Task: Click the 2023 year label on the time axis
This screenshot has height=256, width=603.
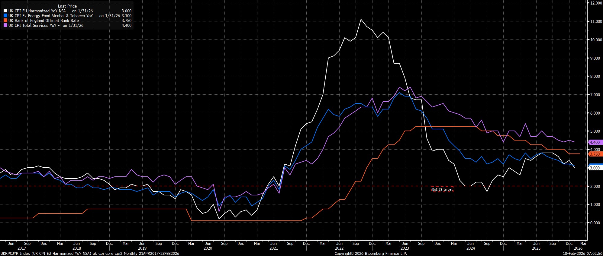Action: click(x=405, y=248)
